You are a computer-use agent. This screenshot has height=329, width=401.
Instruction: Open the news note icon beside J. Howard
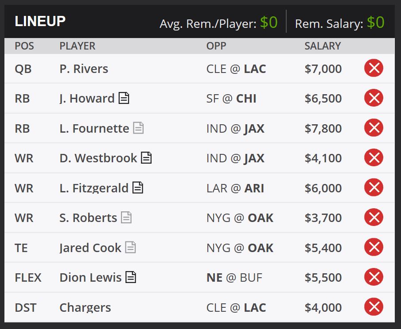pos(124,98)
